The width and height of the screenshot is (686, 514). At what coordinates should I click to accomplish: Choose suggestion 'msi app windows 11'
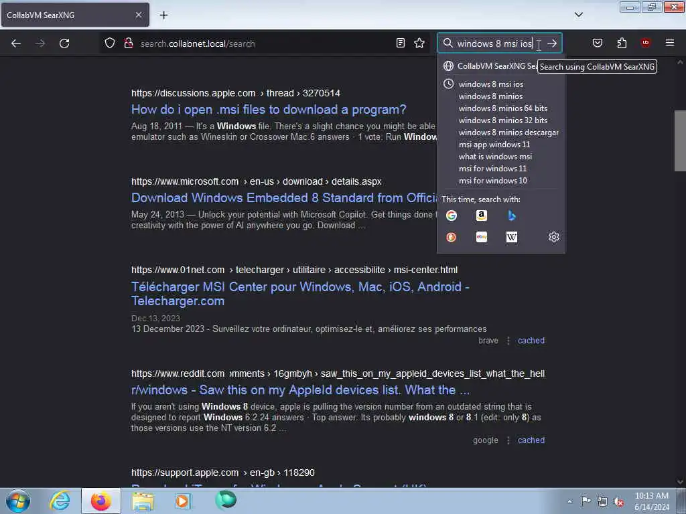click(x=501, y=145)
